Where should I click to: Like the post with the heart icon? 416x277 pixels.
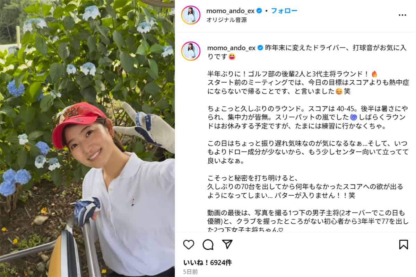point(189,244)
